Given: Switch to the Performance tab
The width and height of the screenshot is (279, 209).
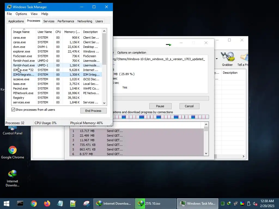Looking at the screenshot, I should pos(66,21).
